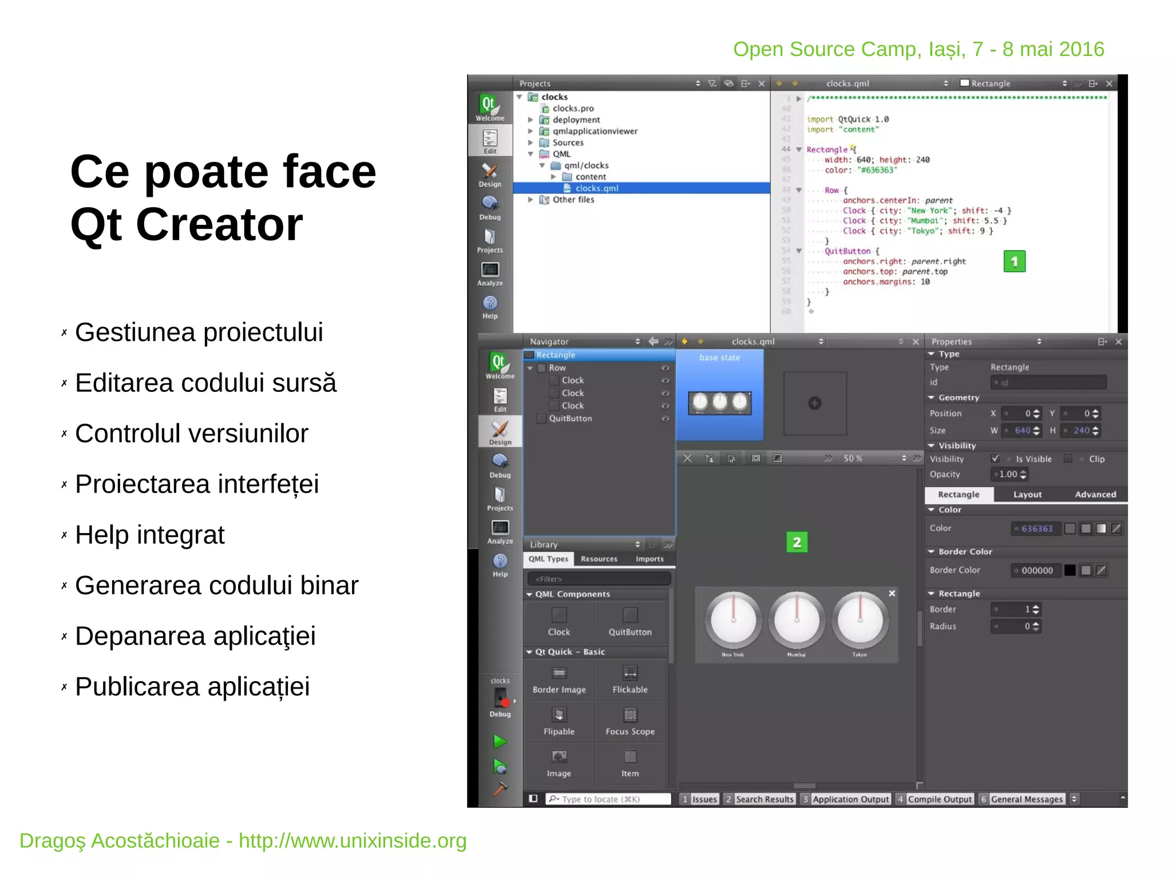
Task: Open Debug mode in top sidebar
Action: pyautogui.click(x=490, y=207)
